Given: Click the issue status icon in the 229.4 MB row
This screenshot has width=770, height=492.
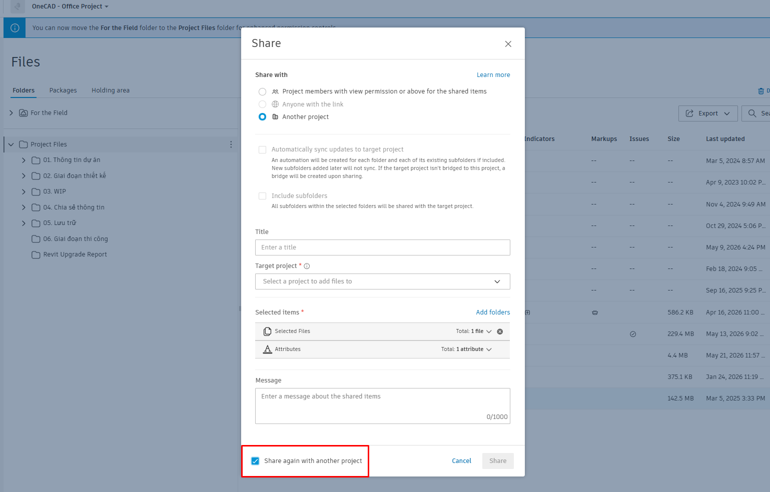Looking at the screenshot, I should point(633,334).
